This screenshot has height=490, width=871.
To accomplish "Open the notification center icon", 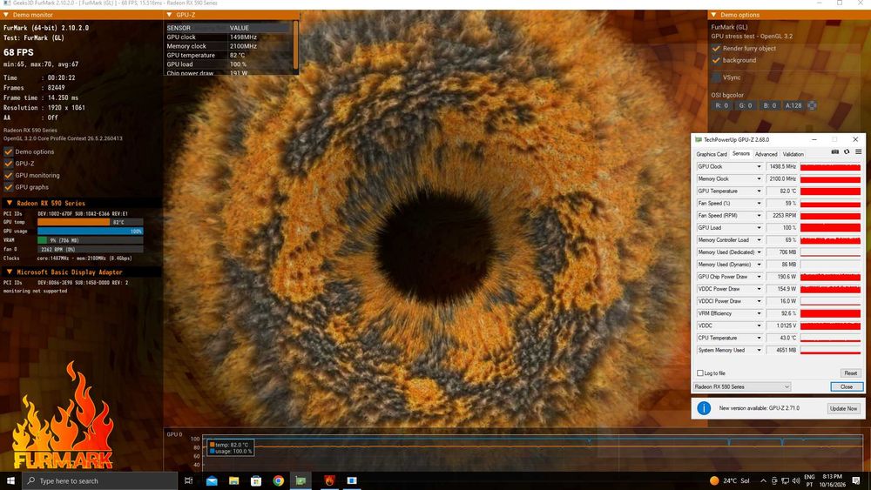I will pos(856,480).
